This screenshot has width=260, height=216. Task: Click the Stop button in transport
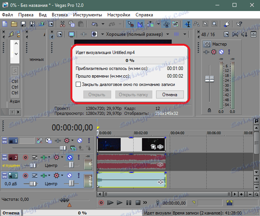[x=138, y=203]
